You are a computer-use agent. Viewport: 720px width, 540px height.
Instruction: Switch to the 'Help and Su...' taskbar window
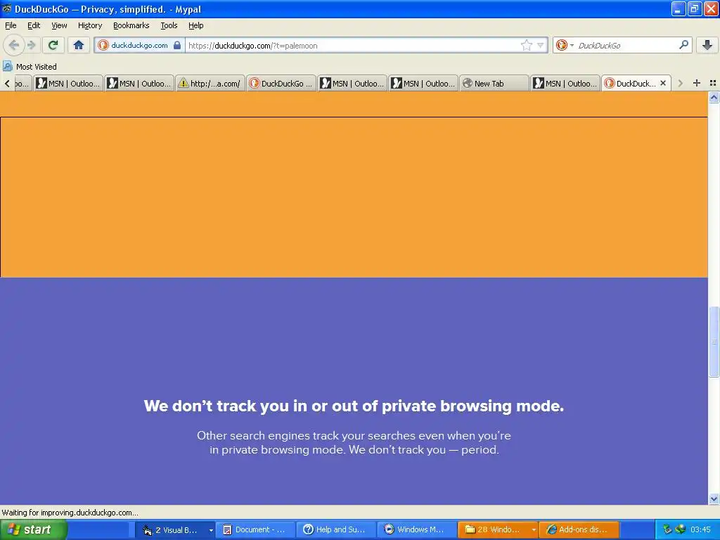(336, 530)
